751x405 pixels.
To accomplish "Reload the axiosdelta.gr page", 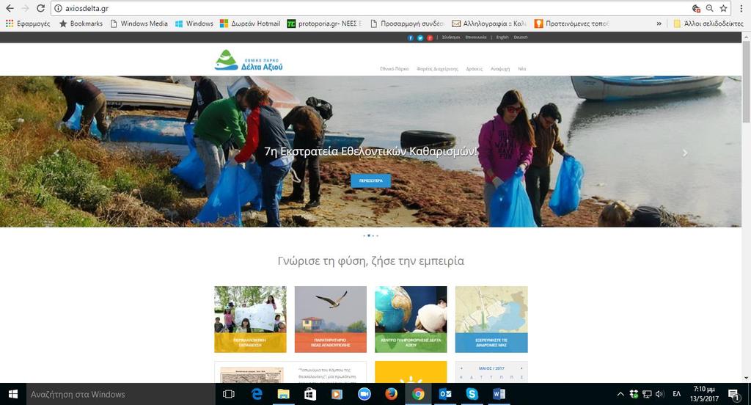I will tap(41, 8).
